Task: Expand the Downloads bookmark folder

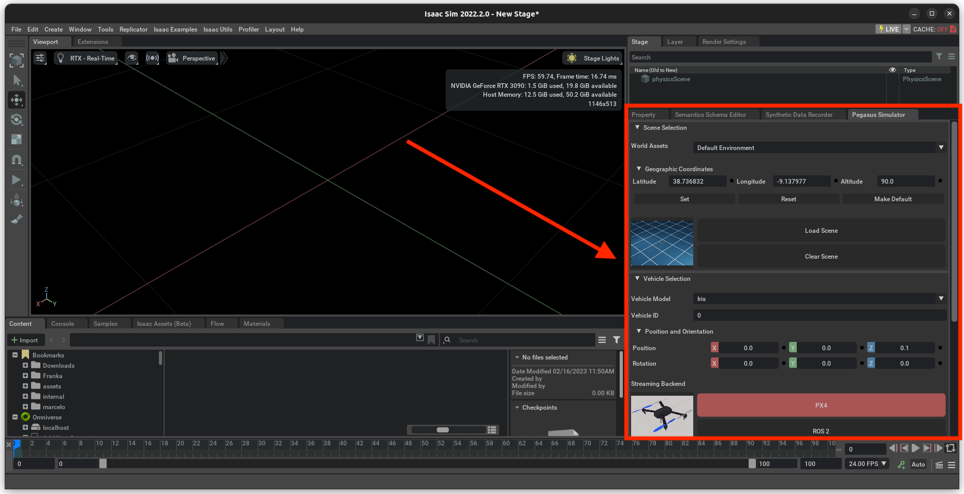Action: click(x=25, y=365)
